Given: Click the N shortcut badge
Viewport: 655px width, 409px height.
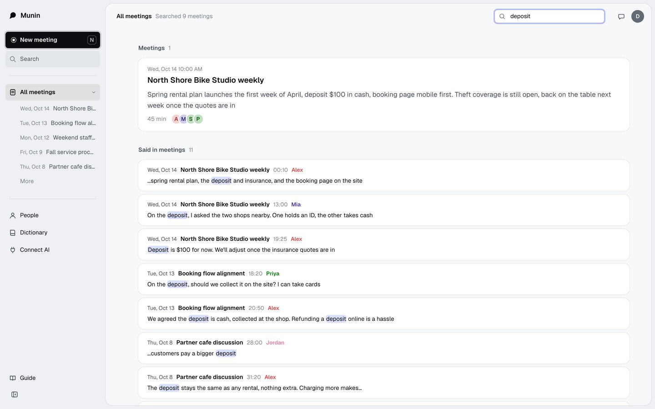Looking at the screenshot, I should click(92, 40).
